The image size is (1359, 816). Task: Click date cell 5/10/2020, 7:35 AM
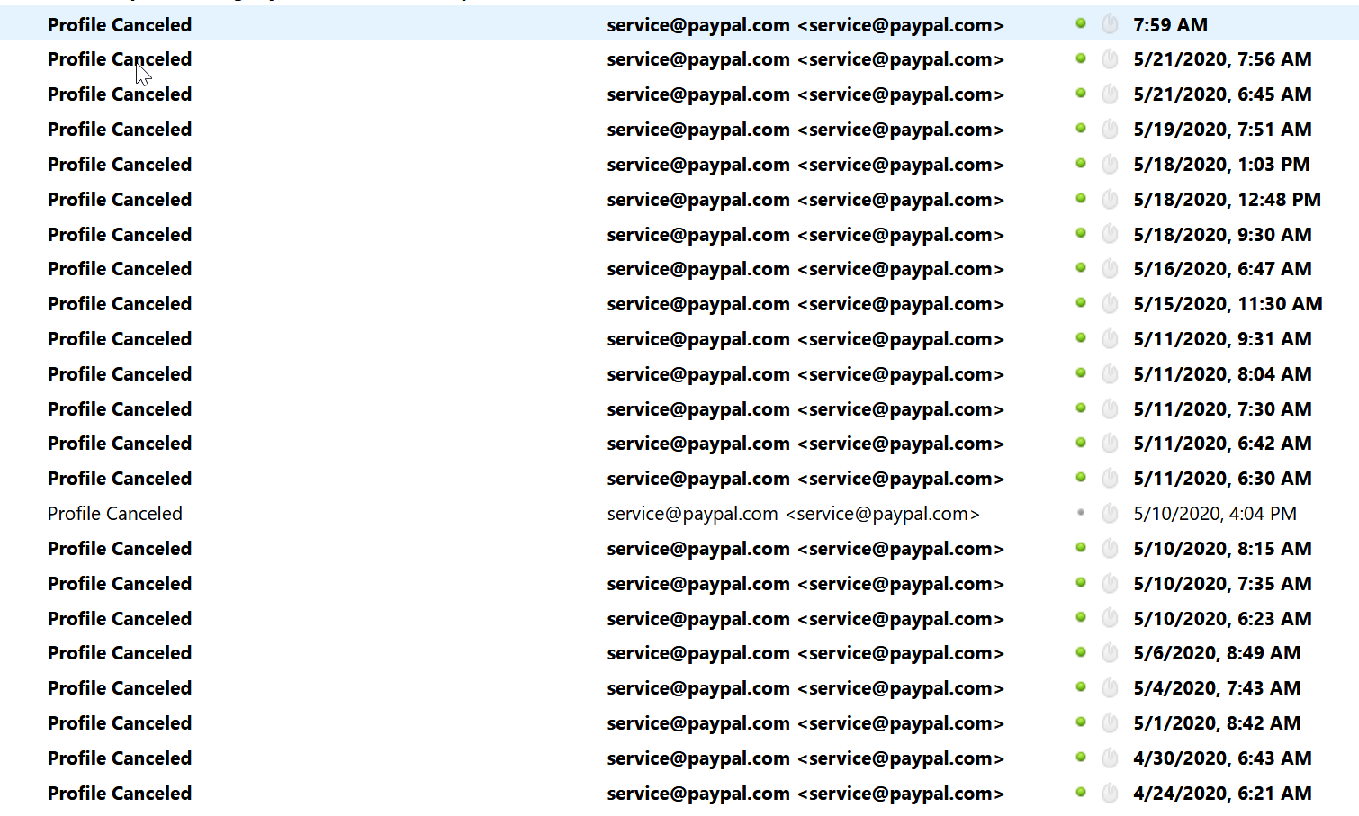[x=1222, y=584]
